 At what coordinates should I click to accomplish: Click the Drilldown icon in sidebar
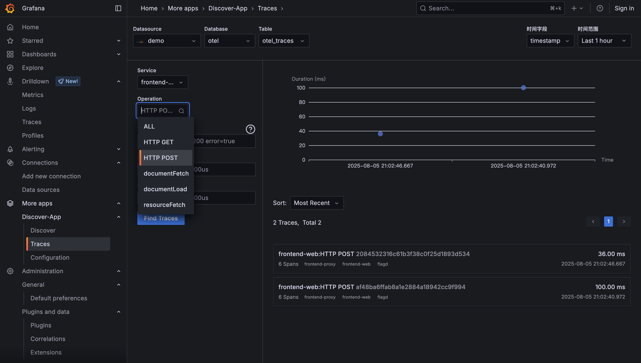[x=10, y=81]
